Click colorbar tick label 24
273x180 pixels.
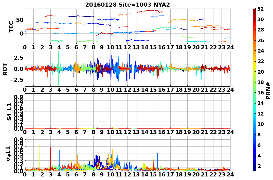pyautogui.click(x=261, y=51)
